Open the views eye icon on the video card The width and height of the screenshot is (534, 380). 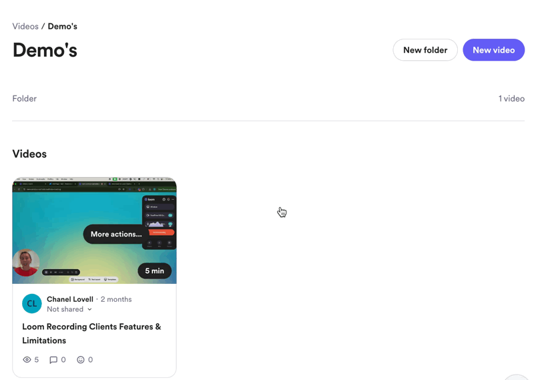(x=27, y=359)
